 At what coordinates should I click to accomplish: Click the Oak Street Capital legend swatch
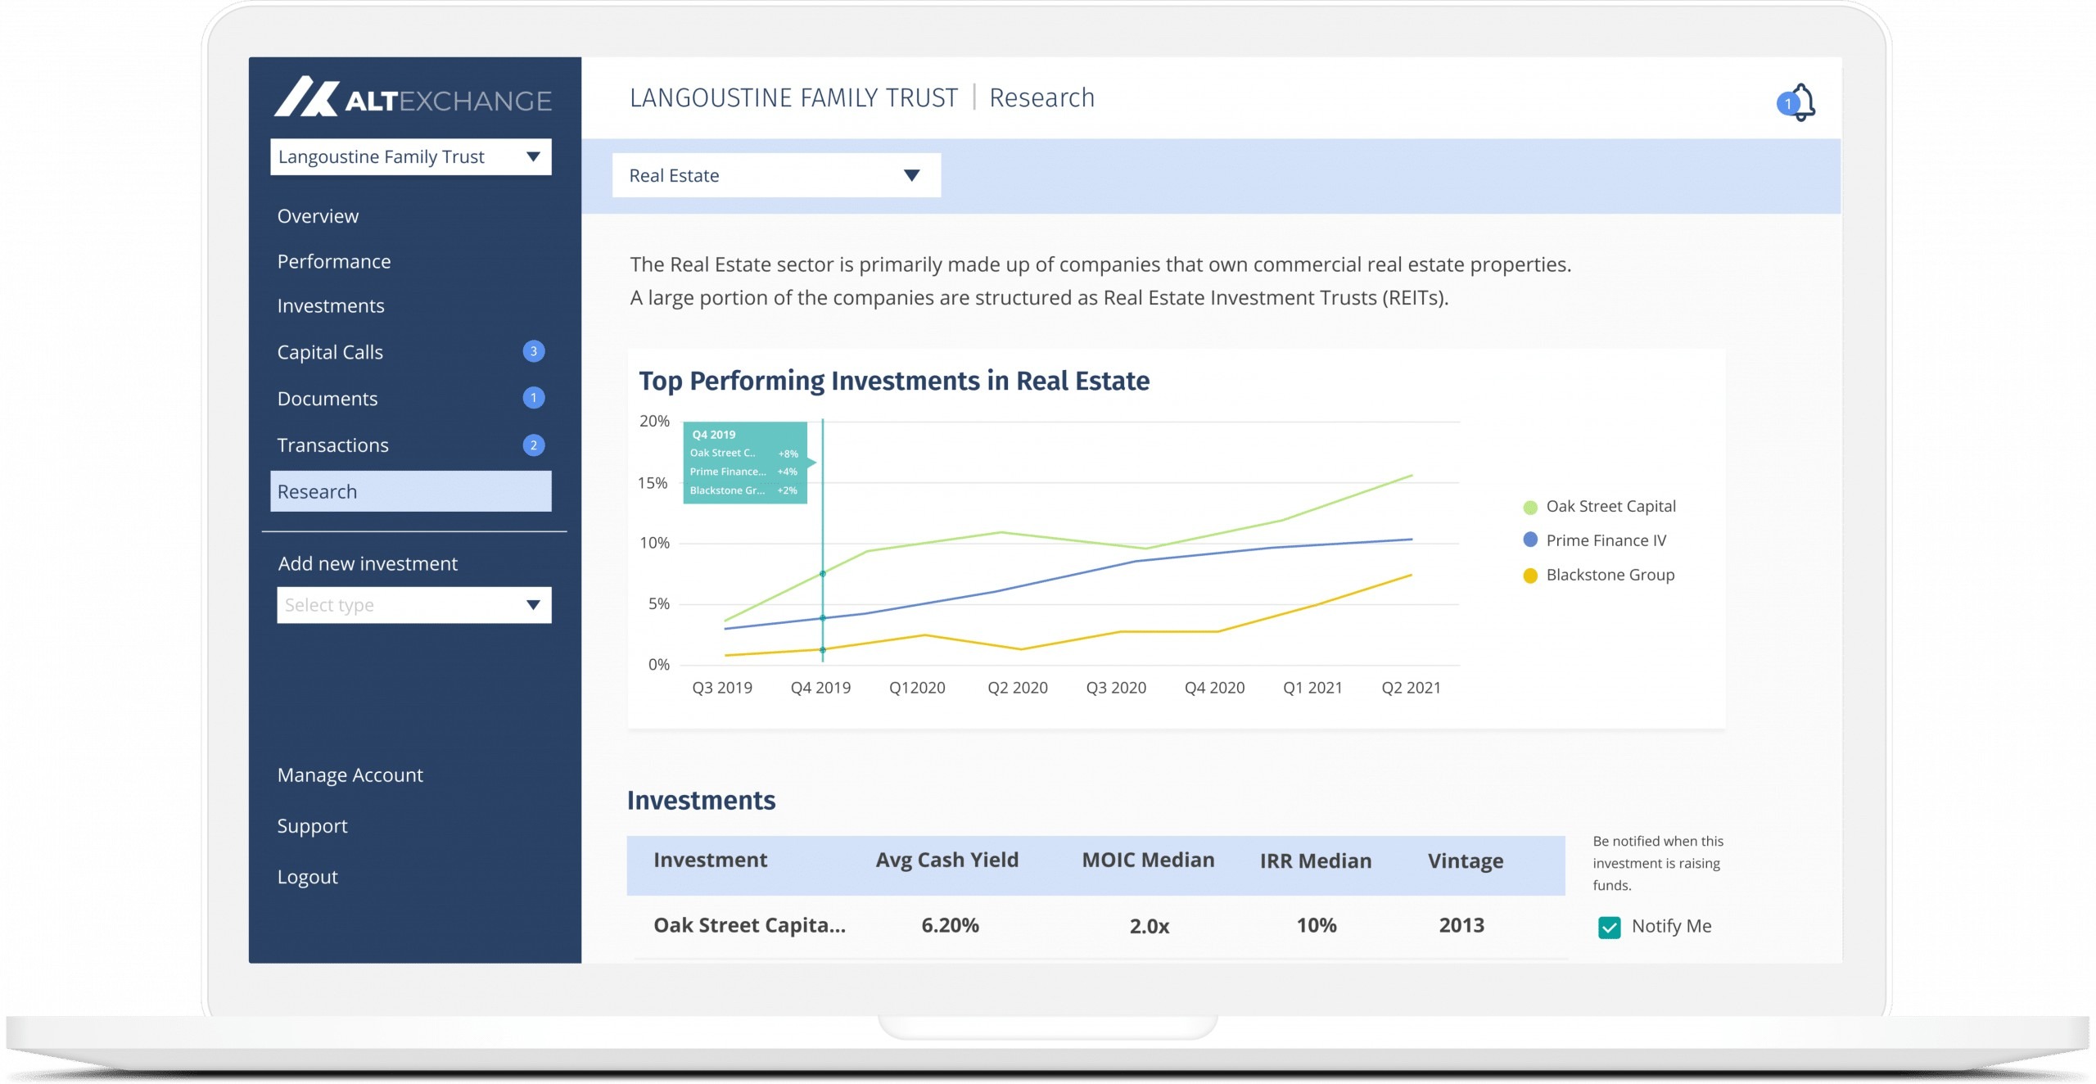[x=1530, y=507]
